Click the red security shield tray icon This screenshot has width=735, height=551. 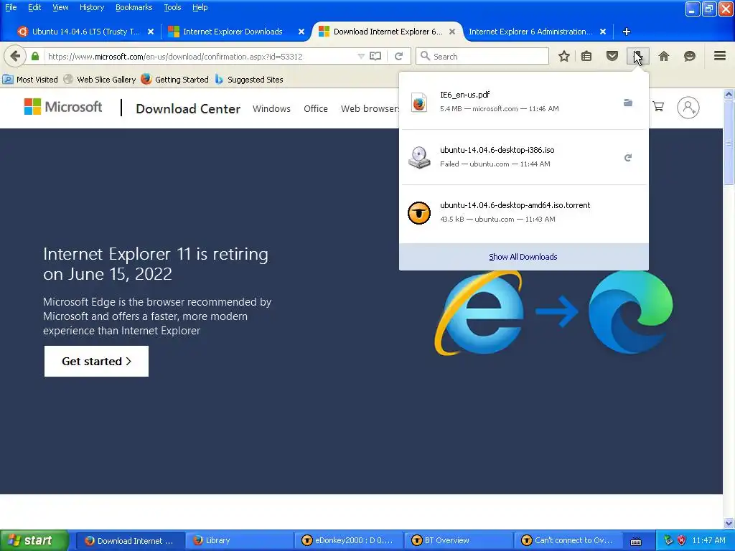point(682,541)
